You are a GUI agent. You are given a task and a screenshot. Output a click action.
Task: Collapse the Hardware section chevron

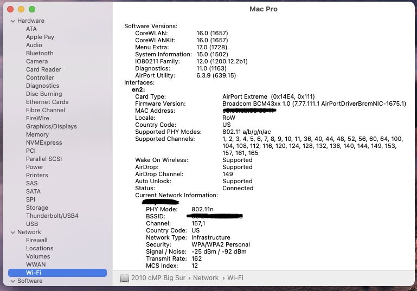[x=12, y=21]
